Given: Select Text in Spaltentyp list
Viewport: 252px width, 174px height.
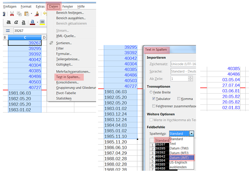Looking at the screenshot, I should (173, 144).
